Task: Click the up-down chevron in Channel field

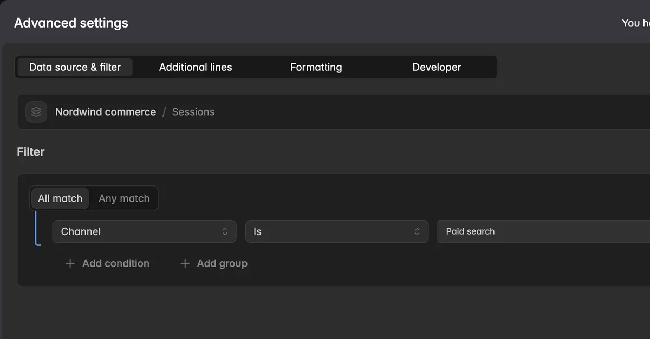Action: pos(225,231)
